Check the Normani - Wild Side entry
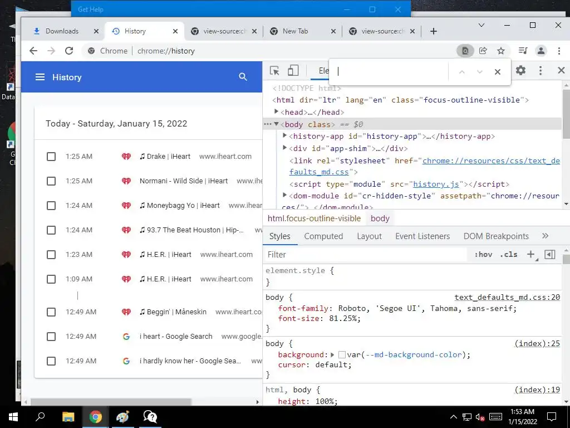 pyautogui.click(x=51, y=181)
